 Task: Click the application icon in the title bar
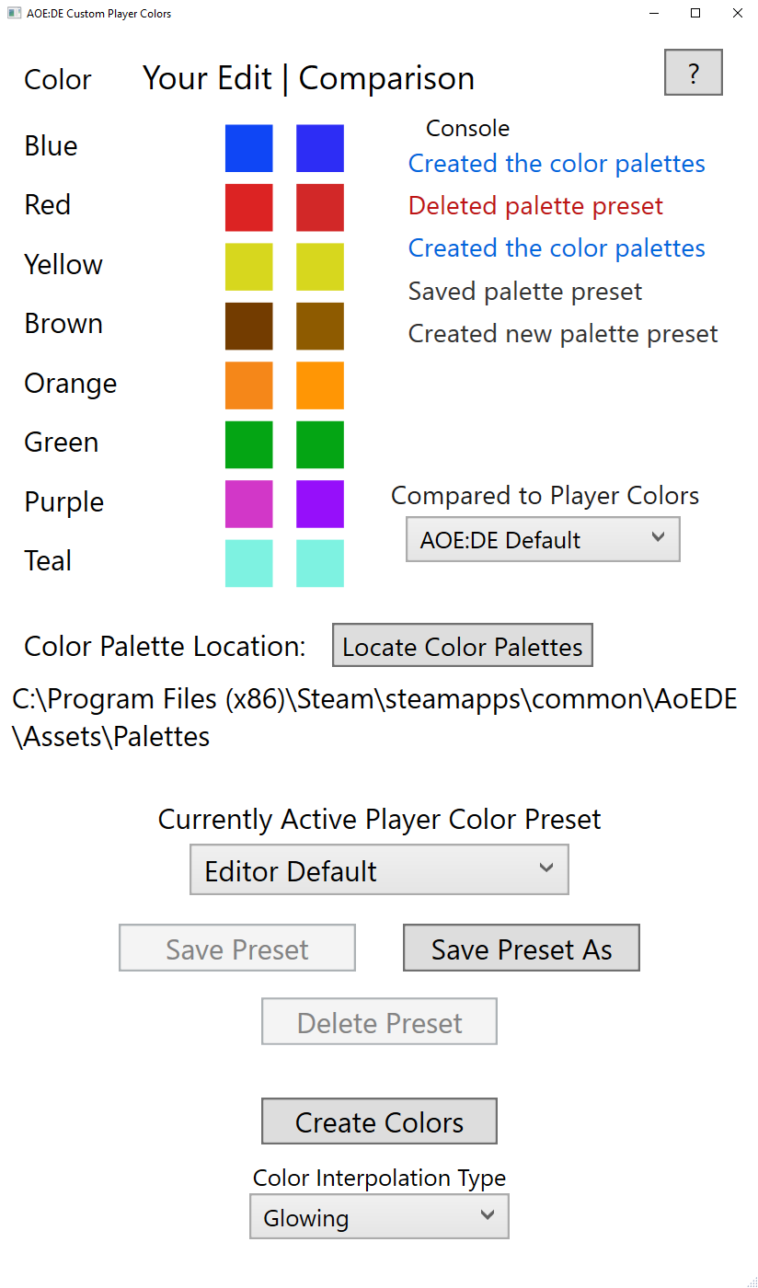pos(13,13)
